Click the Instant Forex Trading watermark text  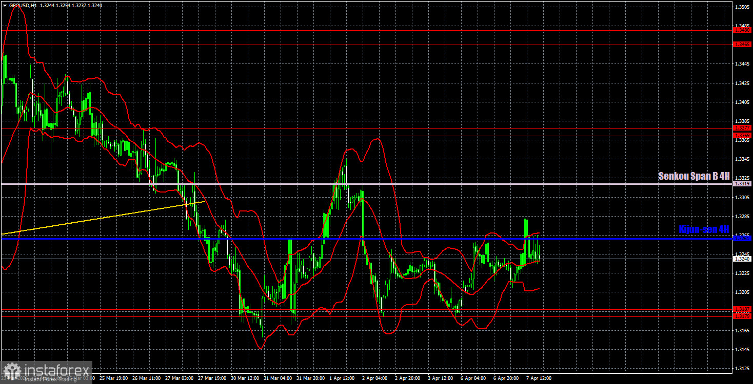(x=50, y=379)
